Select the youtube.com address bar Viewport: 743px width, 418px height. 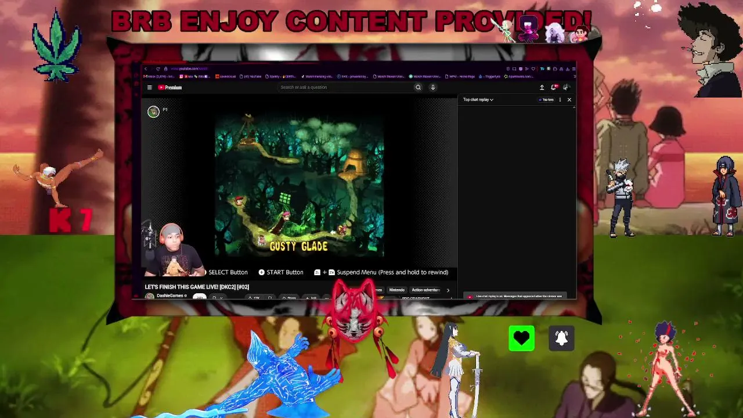(x=189, y=69)
